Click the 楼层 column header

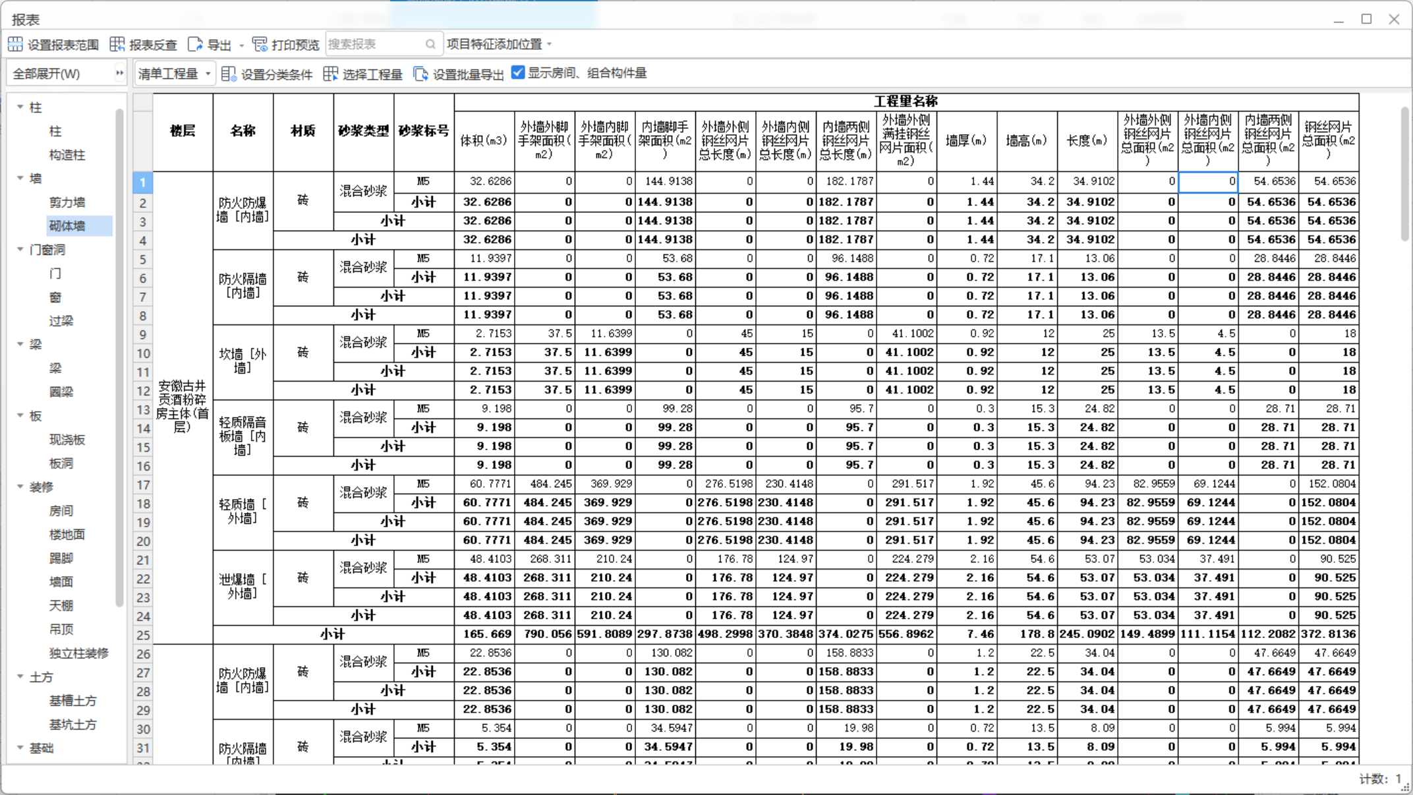point(183,132)
